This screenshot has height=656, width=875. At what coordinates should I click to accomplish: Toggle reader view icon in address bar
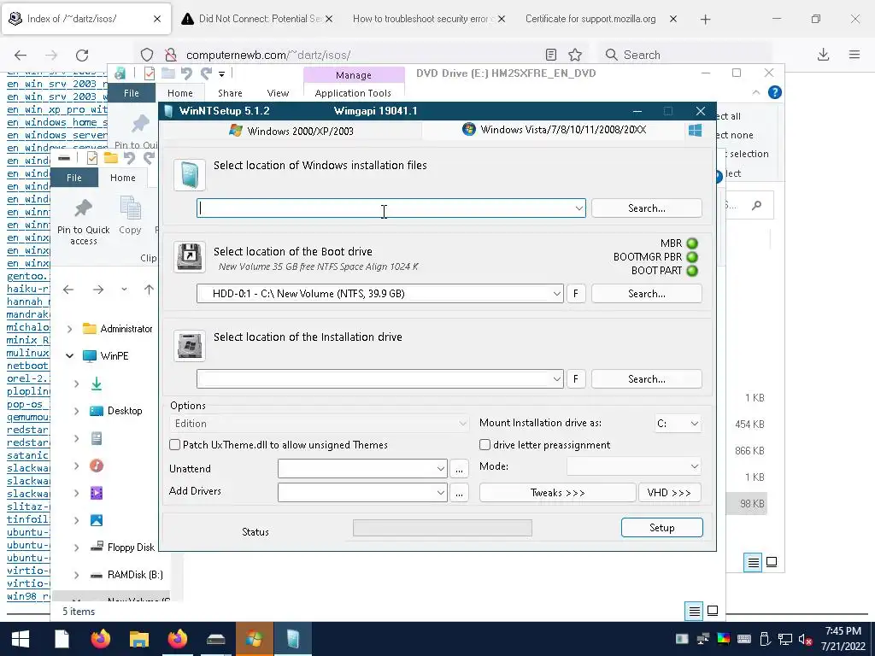coord(551,55)
